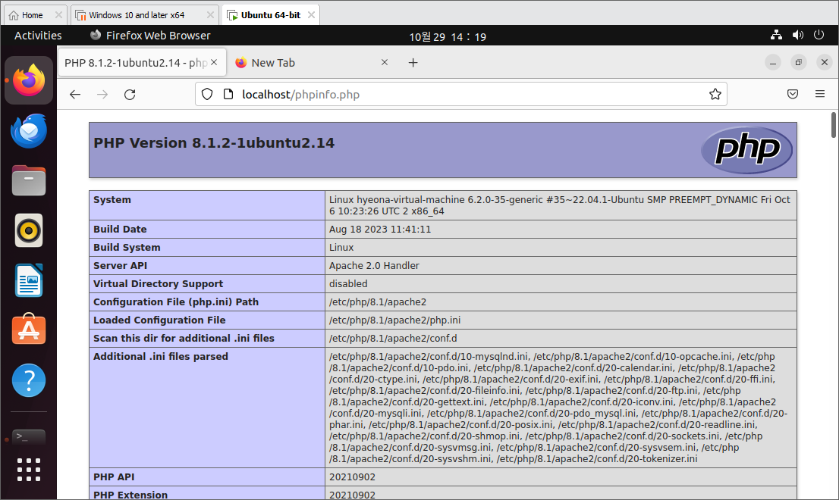
Task: Open the Files manager in dock
Action: (x=29, y=180)
